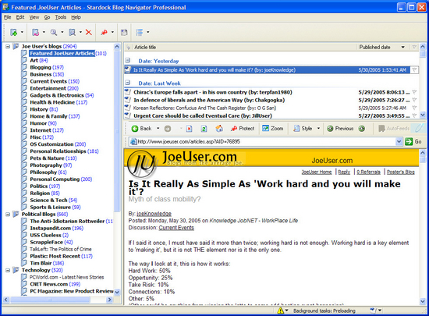The image size is (429, 316).
Task: Open the Poster's Blog link
Action: pyautogui.click(x=401, y=172)
